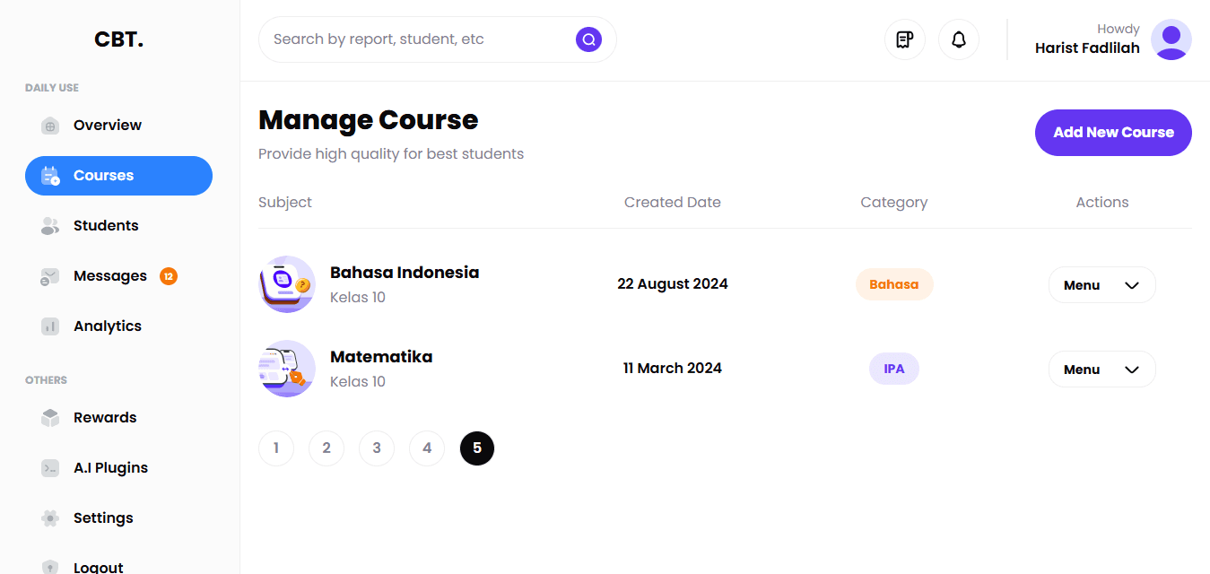Go to the Messages menu item
The height and width of the screenshot is (574, 1210).
109,276
